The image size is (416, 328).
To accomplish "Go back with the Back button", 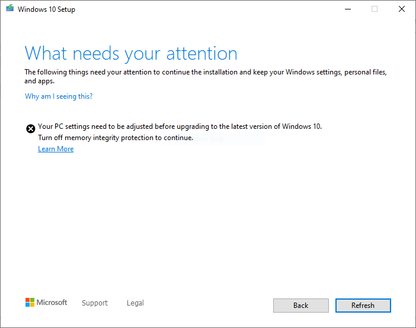I will point(301,306).
